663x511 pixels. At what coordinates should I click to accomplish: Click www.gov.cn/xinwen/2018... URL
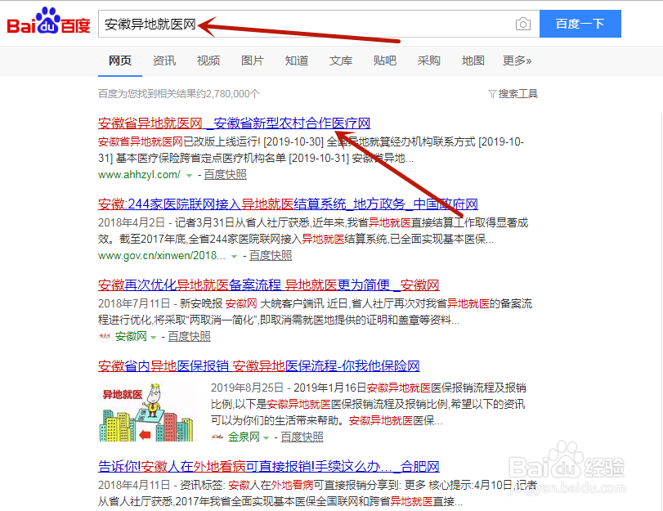click(x=162, y=255)
